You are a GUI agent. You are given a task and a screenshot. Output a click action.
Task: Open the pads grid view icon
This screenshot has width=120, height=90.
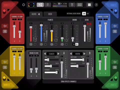[x=79, y=5]
